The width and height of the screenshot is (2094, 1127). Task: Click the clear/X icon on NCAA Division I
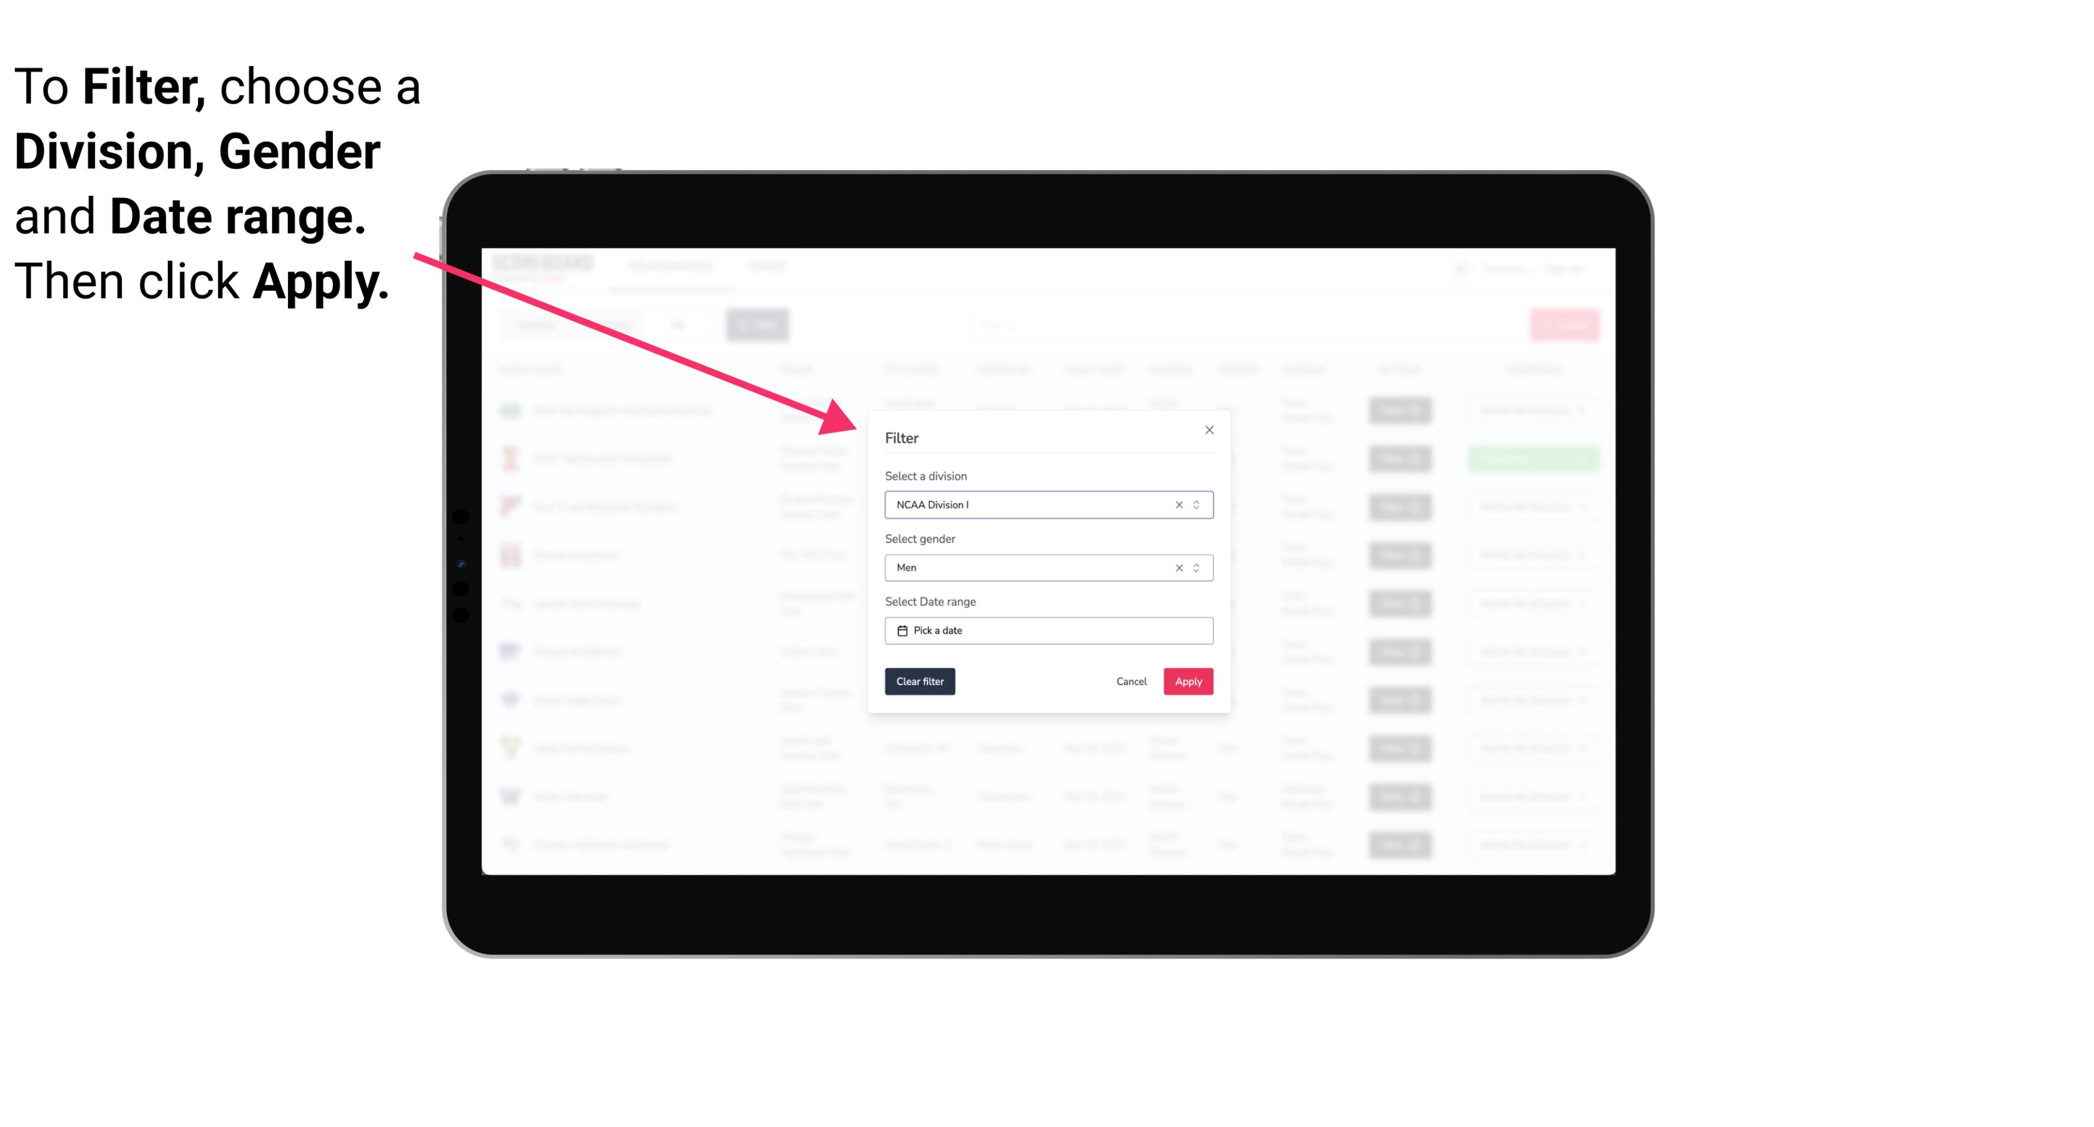1176,504
